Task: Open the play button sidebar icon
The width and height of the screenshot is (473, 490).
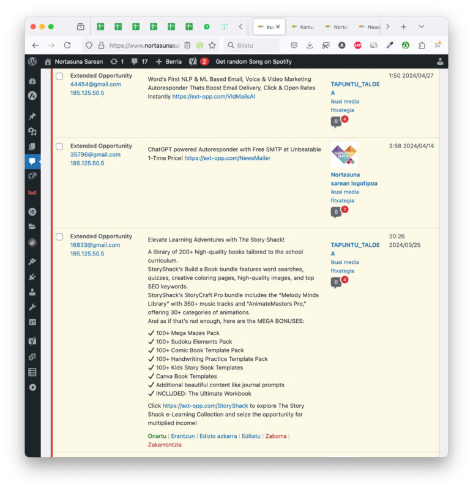Action: tap(32, 388)
